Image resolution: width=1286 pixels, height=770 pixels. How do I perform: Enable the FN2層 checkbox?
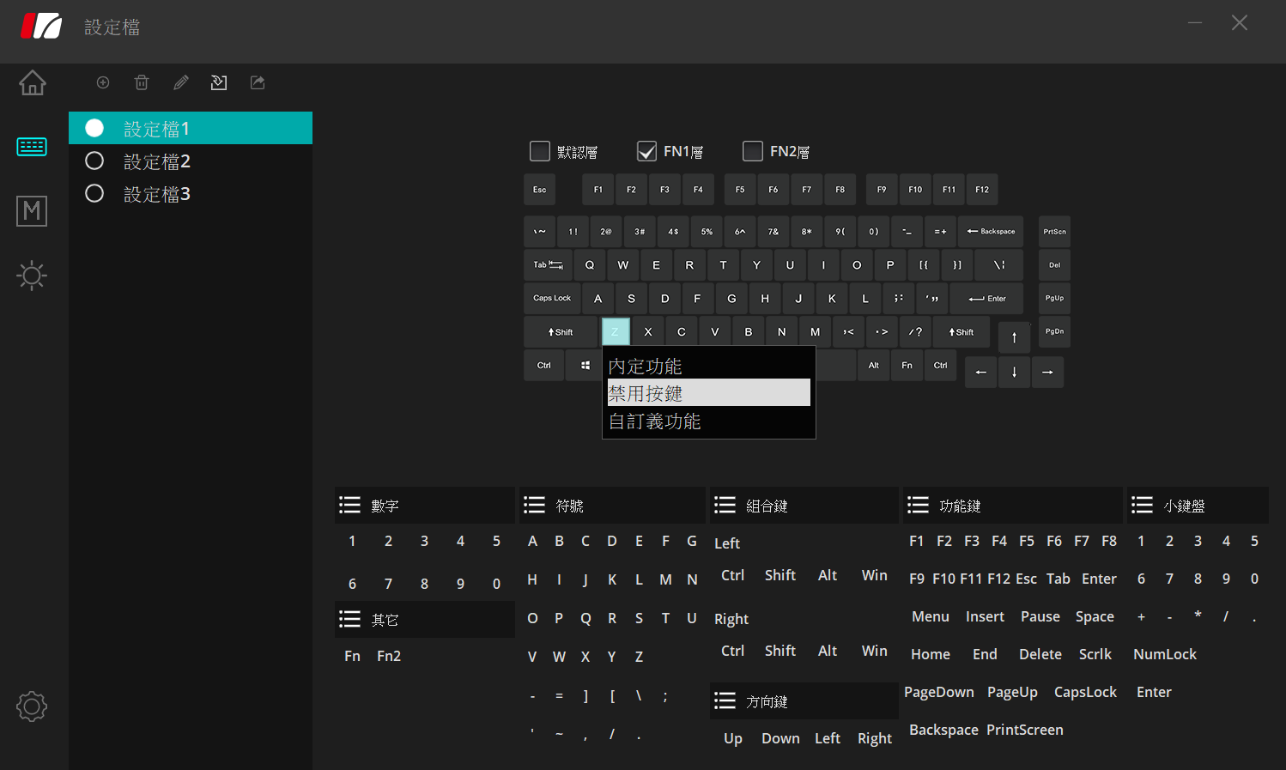point(753,151)
